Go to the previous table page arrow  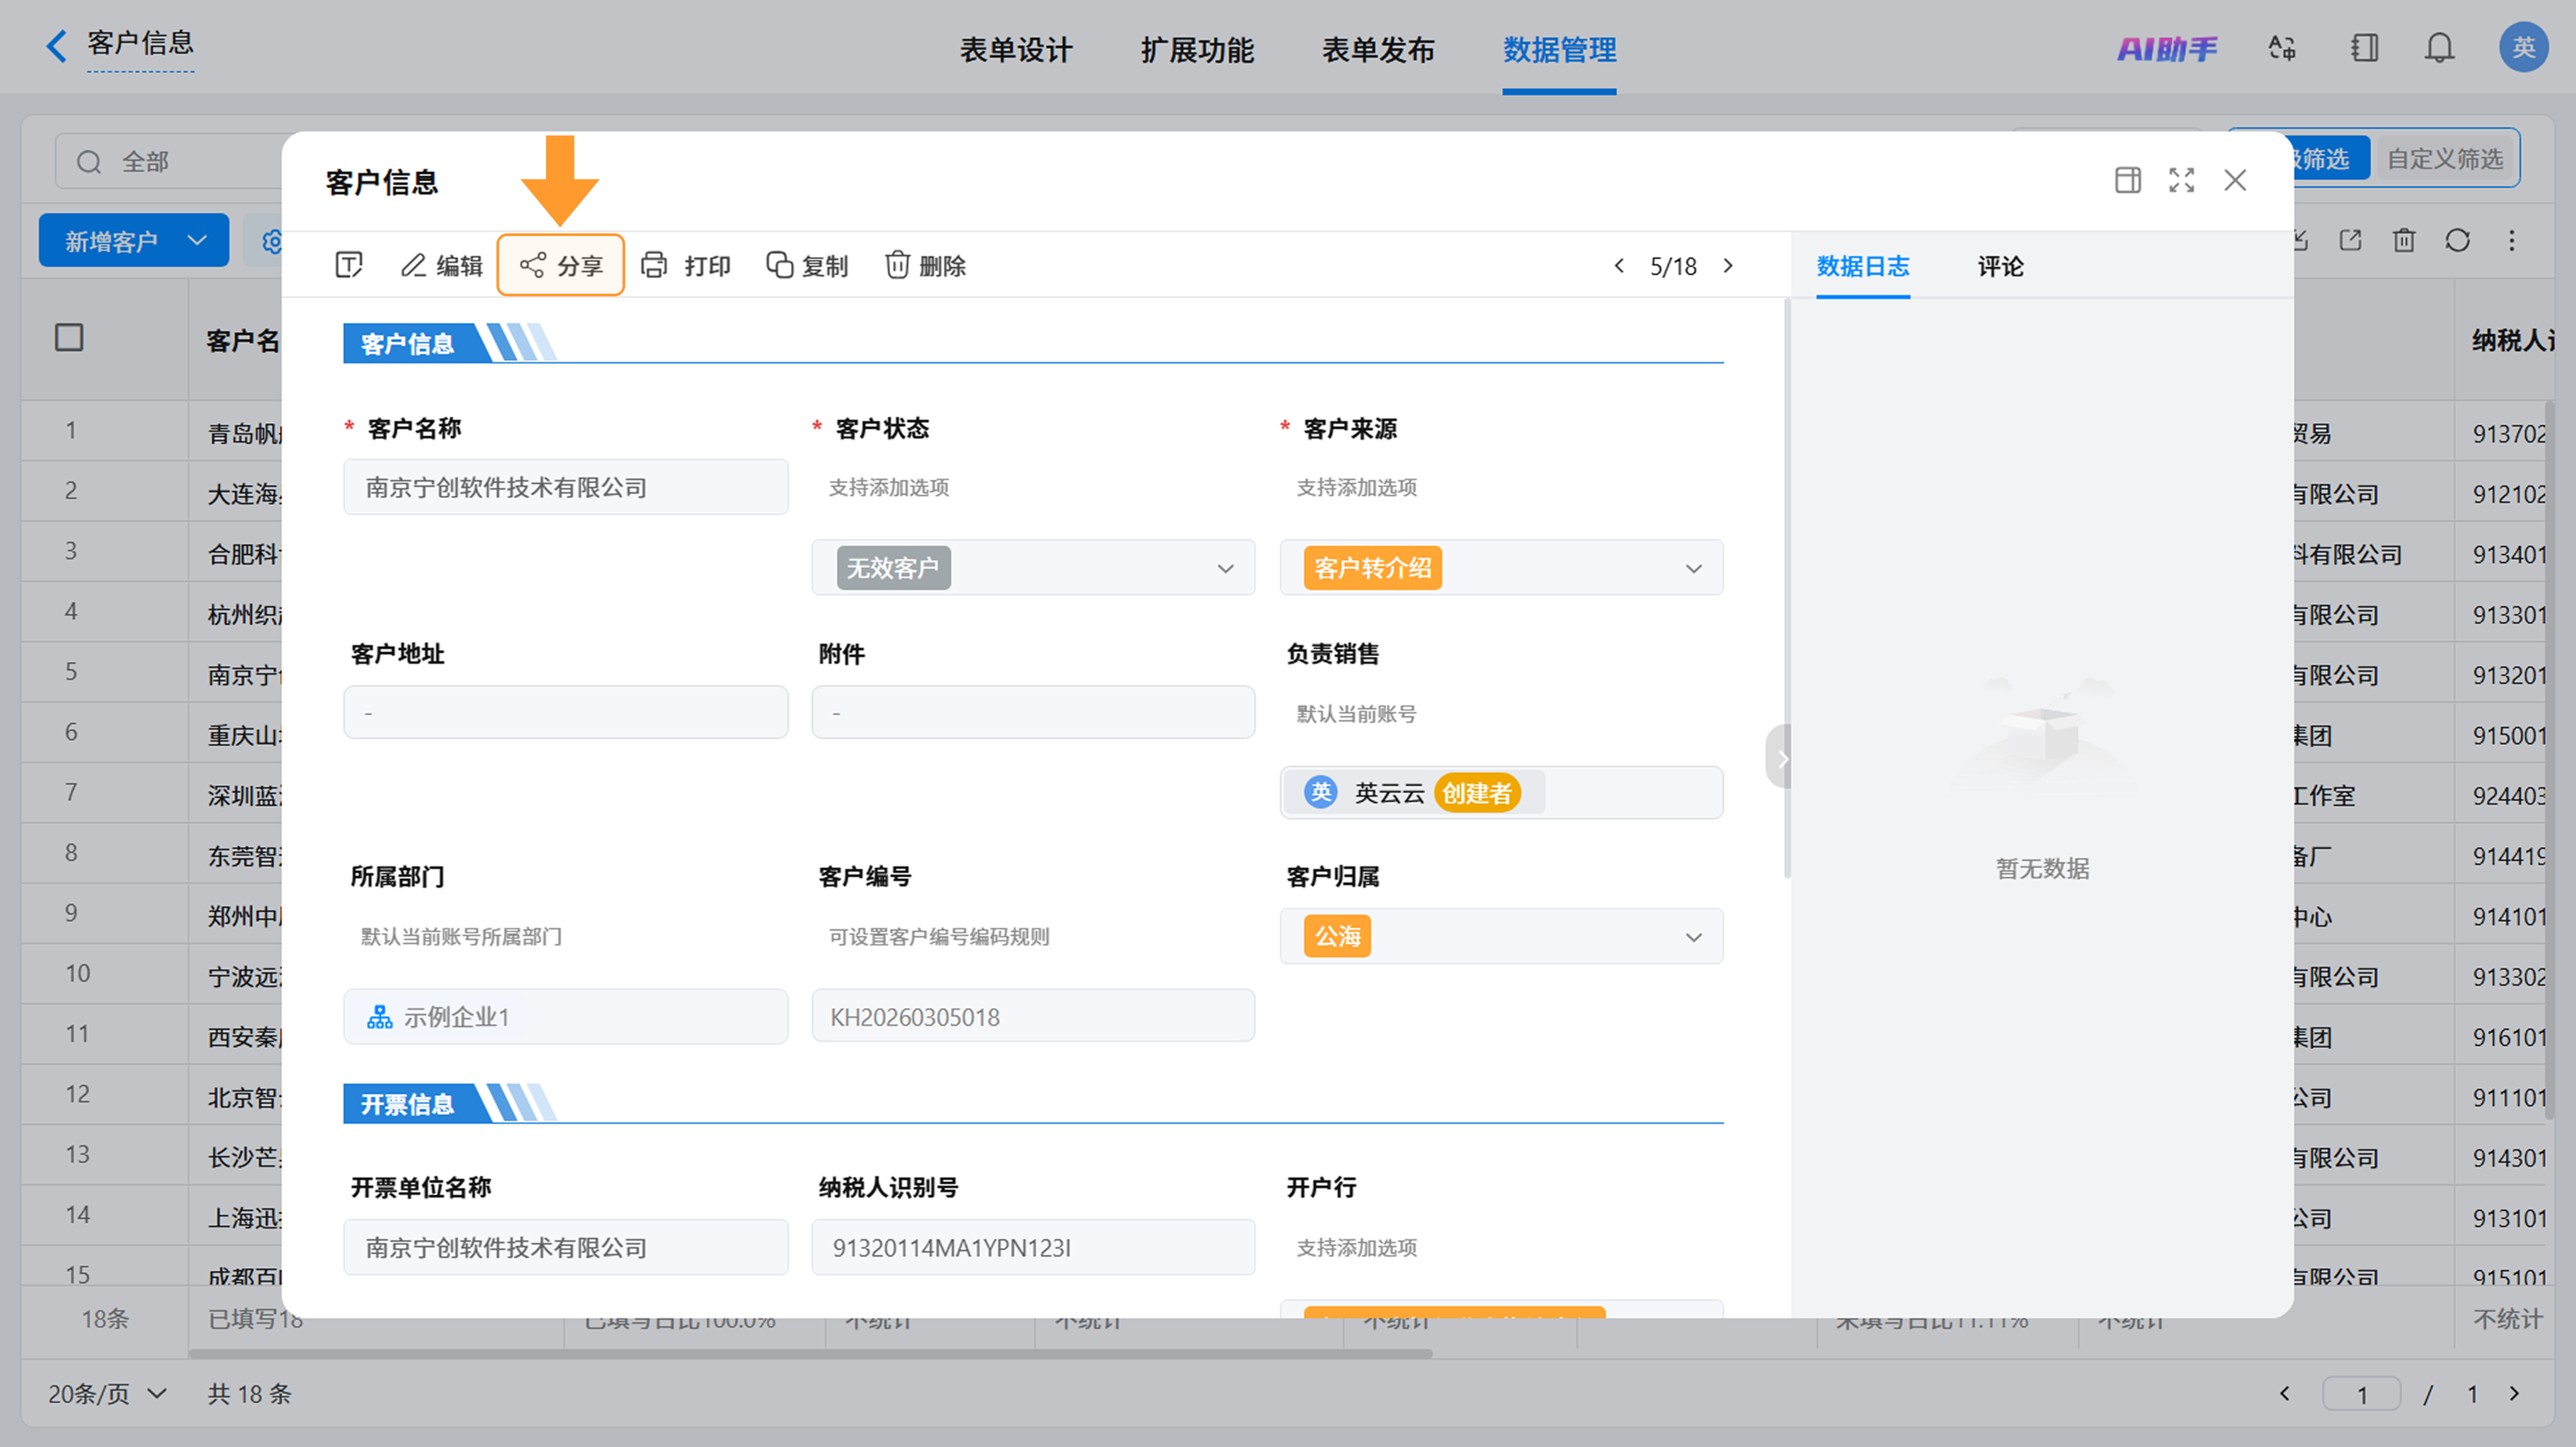click(2284, 1393)
